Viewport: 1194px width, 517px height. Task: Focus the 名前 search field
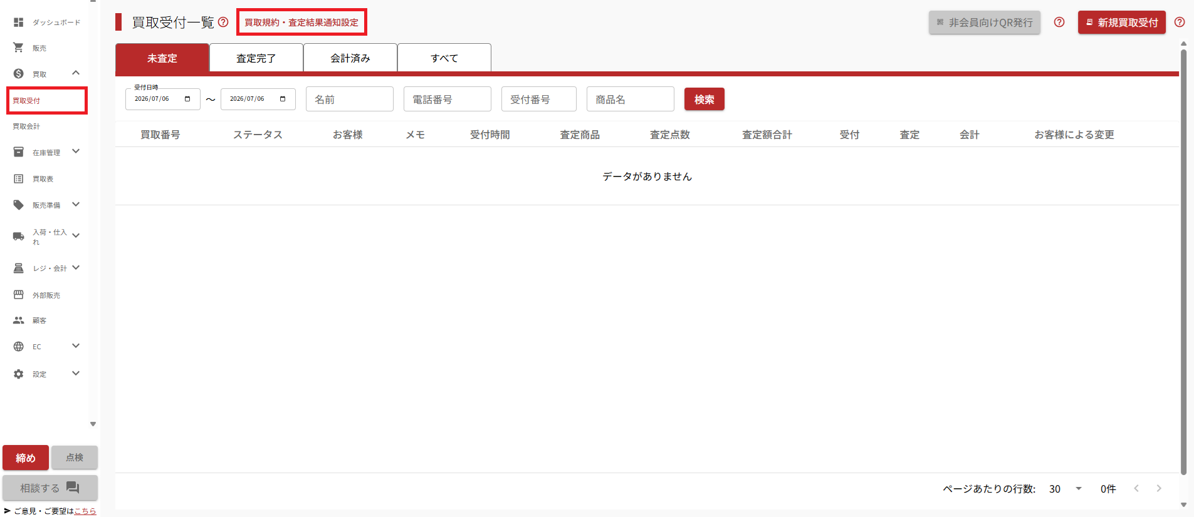coord(350,99)
